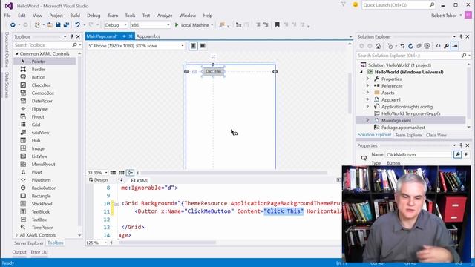The width and height of the screenshot is (475, 267).
Task: Select portrait orientation in designer
Action: (x=193, y=46)
